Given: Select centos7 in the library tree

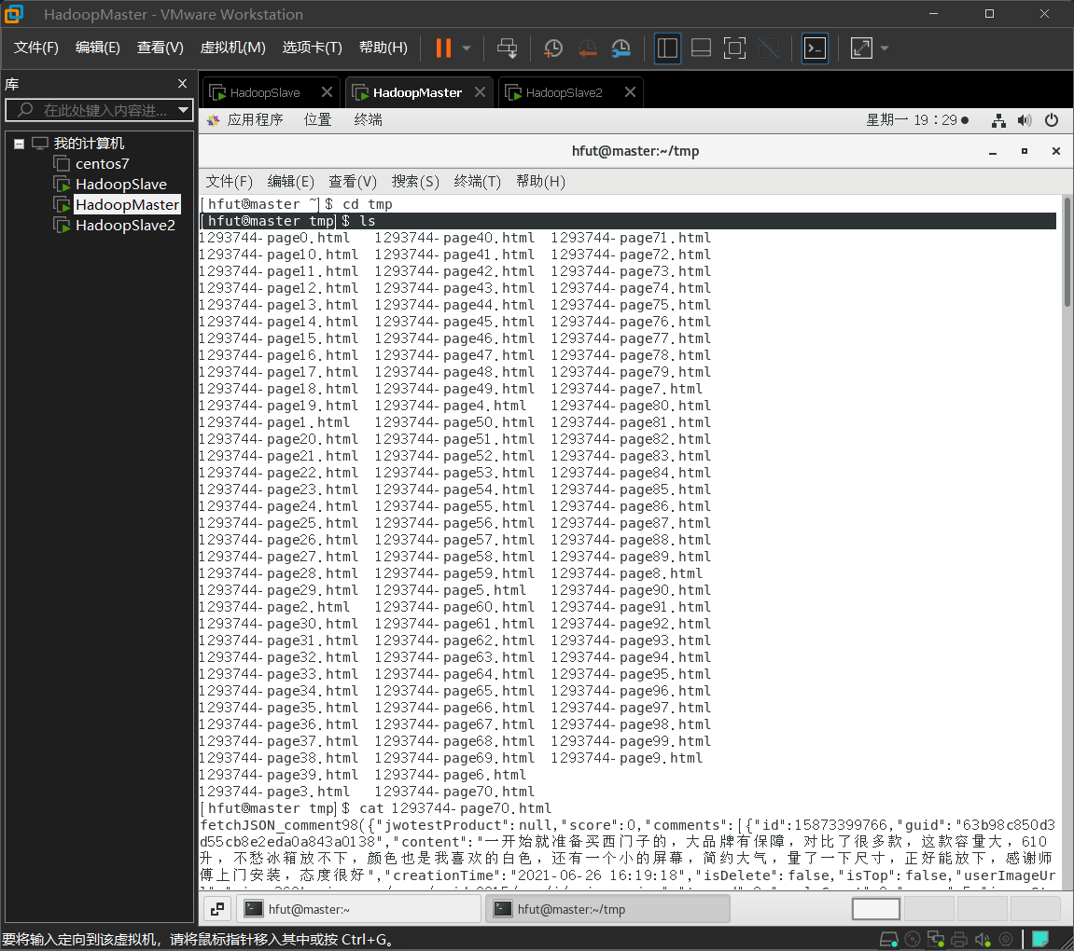Looking at the screenshot, I should pyautogui.click(x=102, y=163).
